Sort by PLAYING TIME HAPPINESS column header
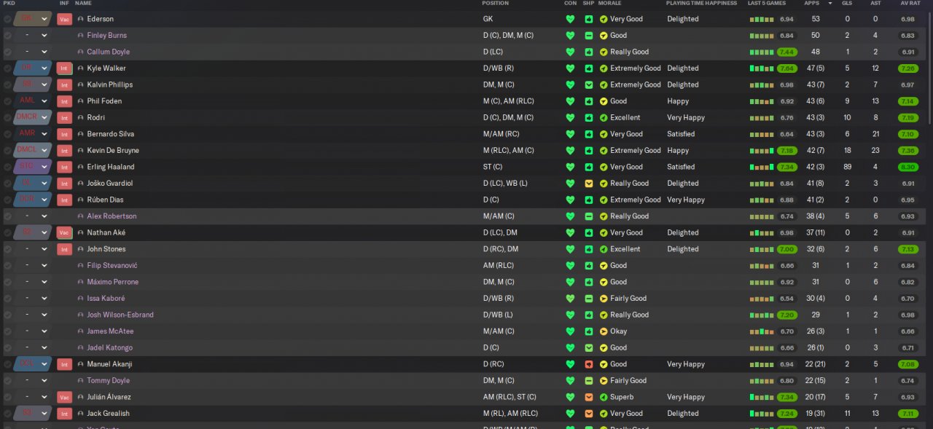This screenshot has height=429, width=933. pyautogui.click(x=700, y=4)
